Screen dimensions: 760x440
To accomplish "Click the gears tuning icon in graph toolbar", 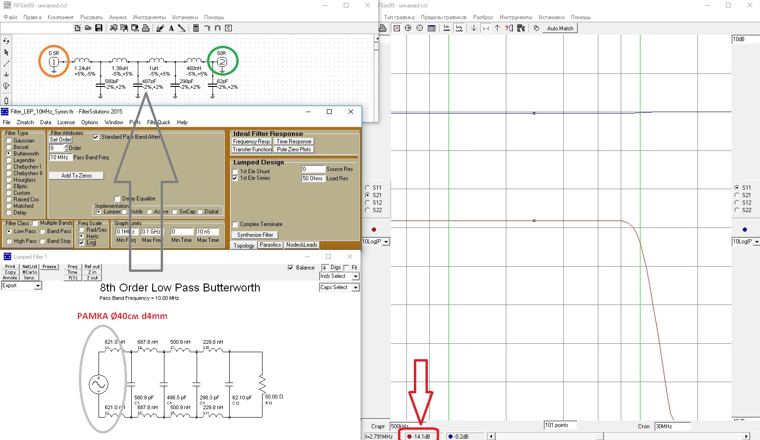I will (521, 28).
